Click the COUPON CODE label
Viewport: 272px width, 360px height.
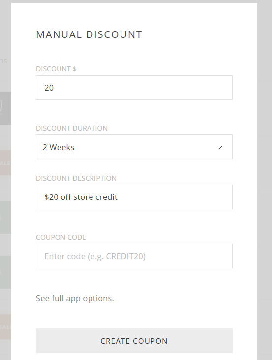coord(61,237)
